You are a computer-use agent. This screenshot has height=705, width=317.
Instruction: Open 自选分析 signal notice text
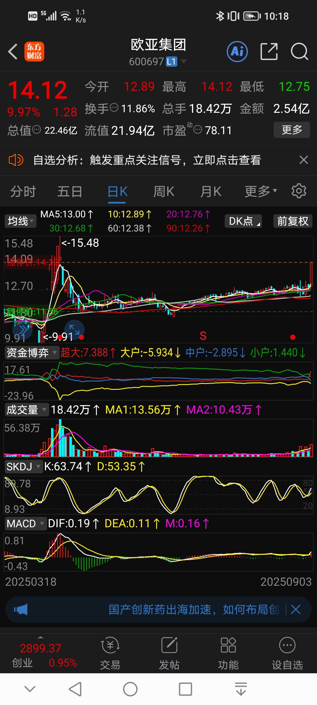pos(147,160)
